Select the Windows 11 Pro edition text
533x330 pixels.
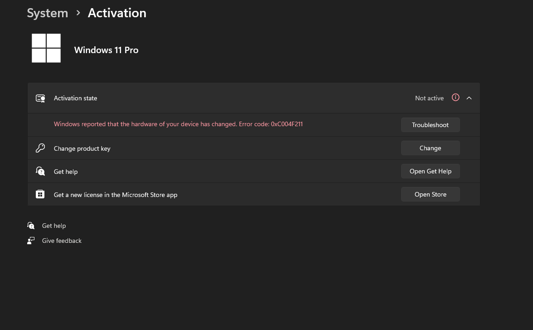pos(106,50)
